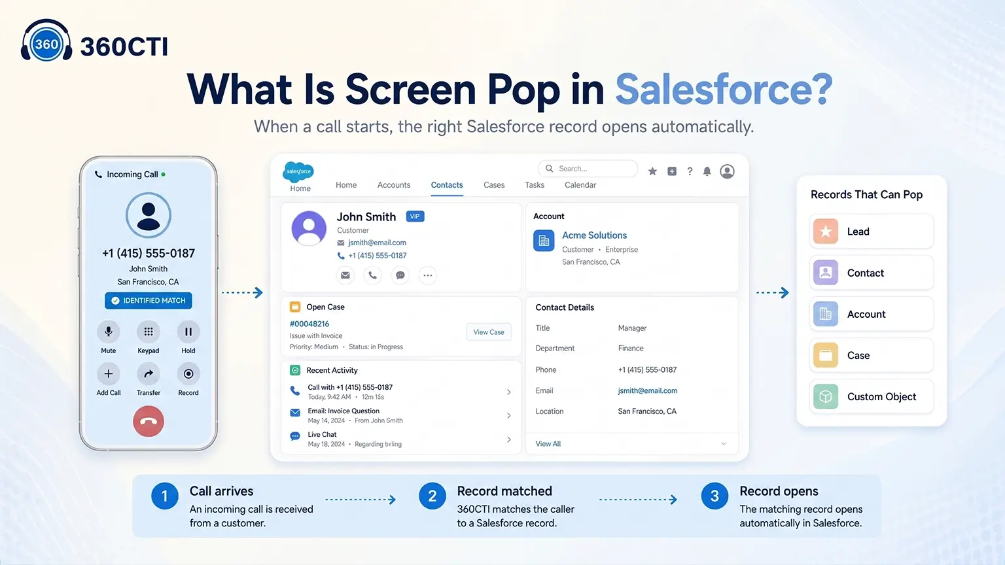Open the Contacts tab
This screenshot has width=1005, height=565.
point(447,185)
